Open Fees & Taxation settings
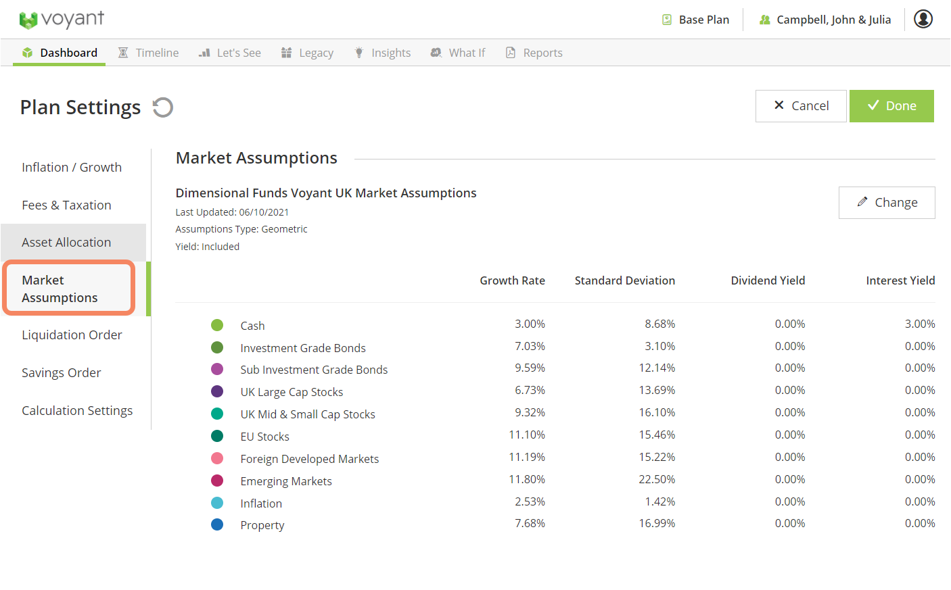951x590 pixels. click(66, 205)
